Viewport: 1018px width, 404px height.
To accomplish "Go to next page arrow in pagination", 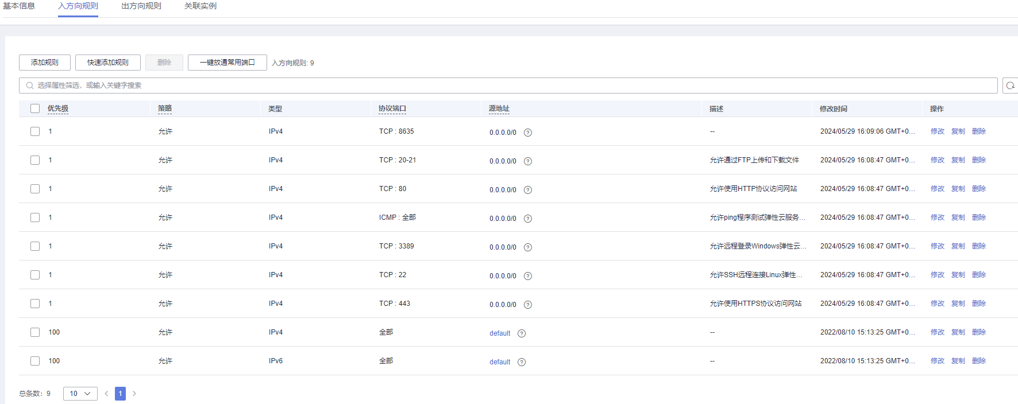I will pos(134,394).
